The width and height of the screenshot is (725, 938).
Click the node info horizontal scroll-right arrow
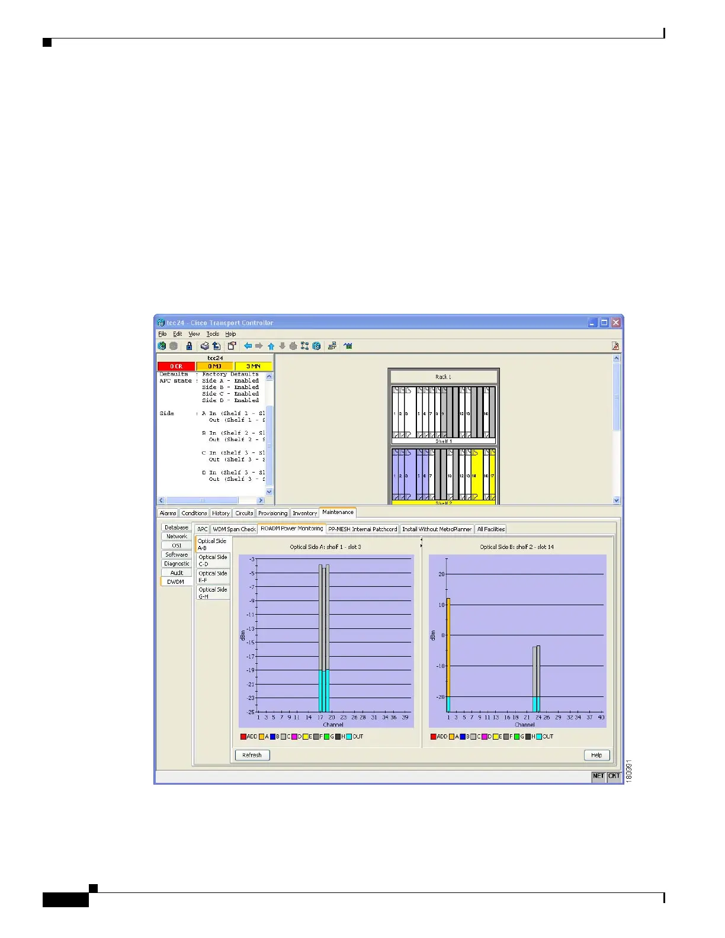pyautogui.click(x=261, y=500)
